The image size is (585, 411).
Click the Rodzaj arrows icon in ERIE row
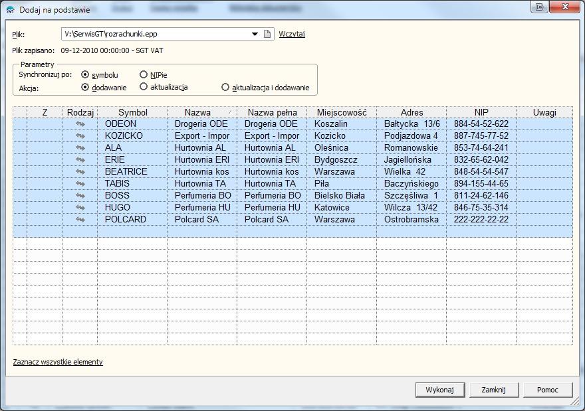pos(80,159)
